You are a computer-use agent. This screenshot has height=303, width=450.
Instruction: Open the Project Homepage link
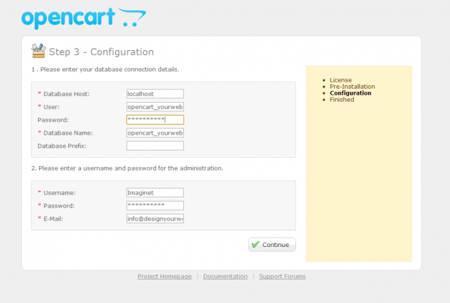tap(164, 277)
